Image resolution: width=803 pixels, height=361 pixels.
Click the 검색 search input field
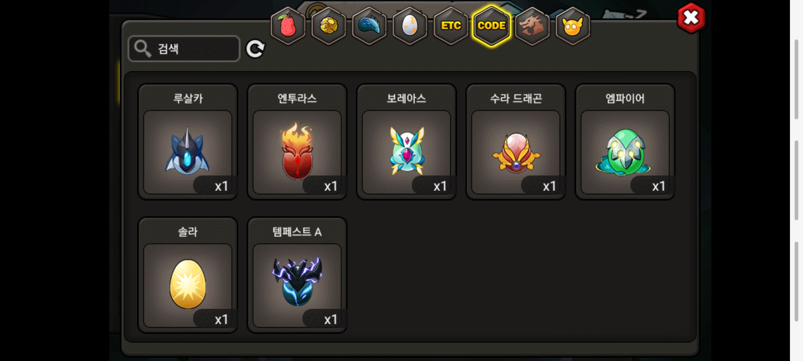(x=184, y=49)
